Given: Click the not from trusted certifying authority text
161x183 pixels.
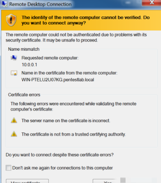Looking at the screenshot, I should [x=74, y=134].
